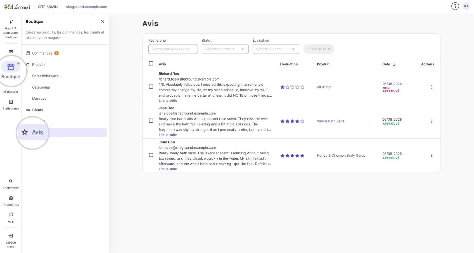Image resolution: width=474 pixels, height=253 pixels.
Task: Click the site builder icon above Boutique
Action: pyautogui.click(x=11, y=51)
